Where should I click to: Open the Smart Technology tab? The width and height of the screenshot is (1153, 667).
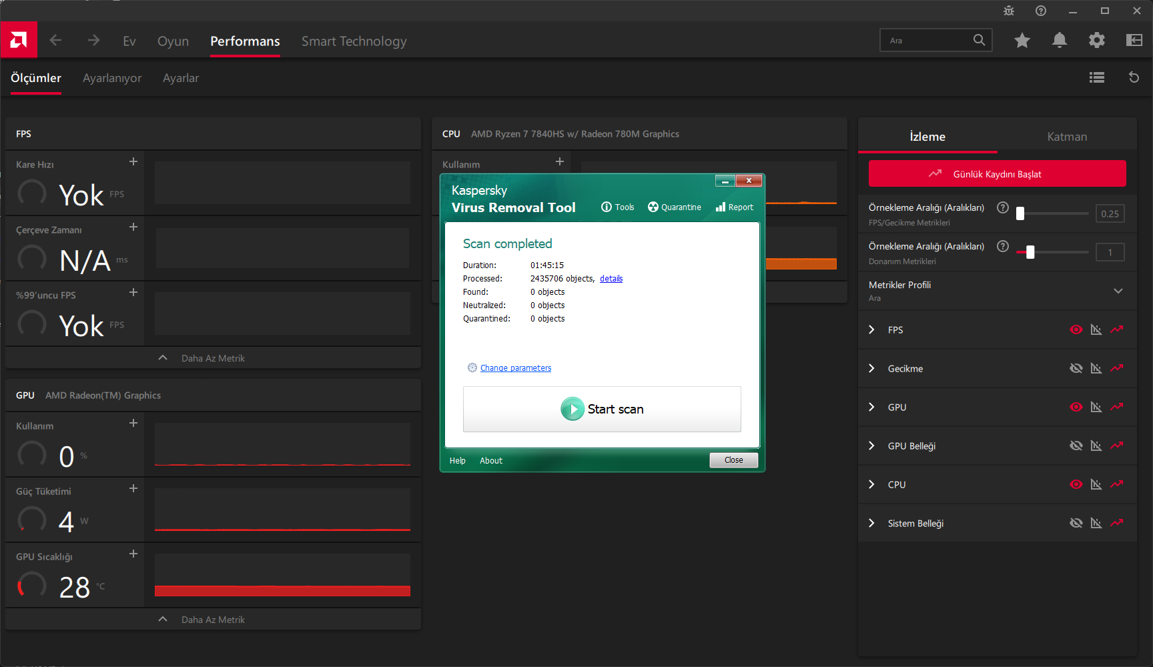click(354, 41)
